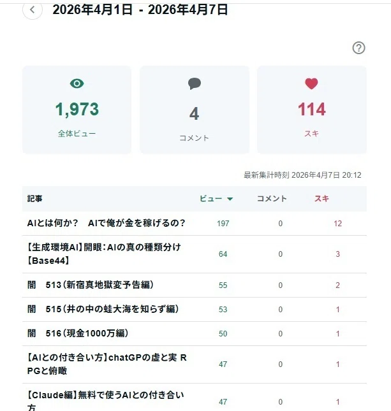Open the help question mark icon
The image size is (391, 411).
point(358,48)
